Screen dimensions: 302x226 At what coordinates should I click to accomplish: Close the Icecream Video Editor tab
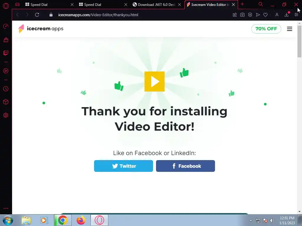click(x=234, y=4)
